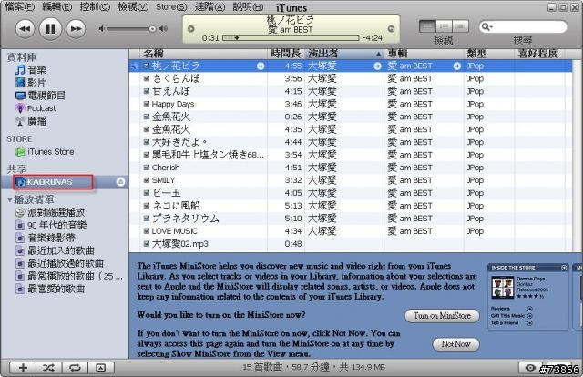This screenshot has width=583, height=377.
Task: Collapse the 播放清單 section triangle
Action: tap(10, 199)
